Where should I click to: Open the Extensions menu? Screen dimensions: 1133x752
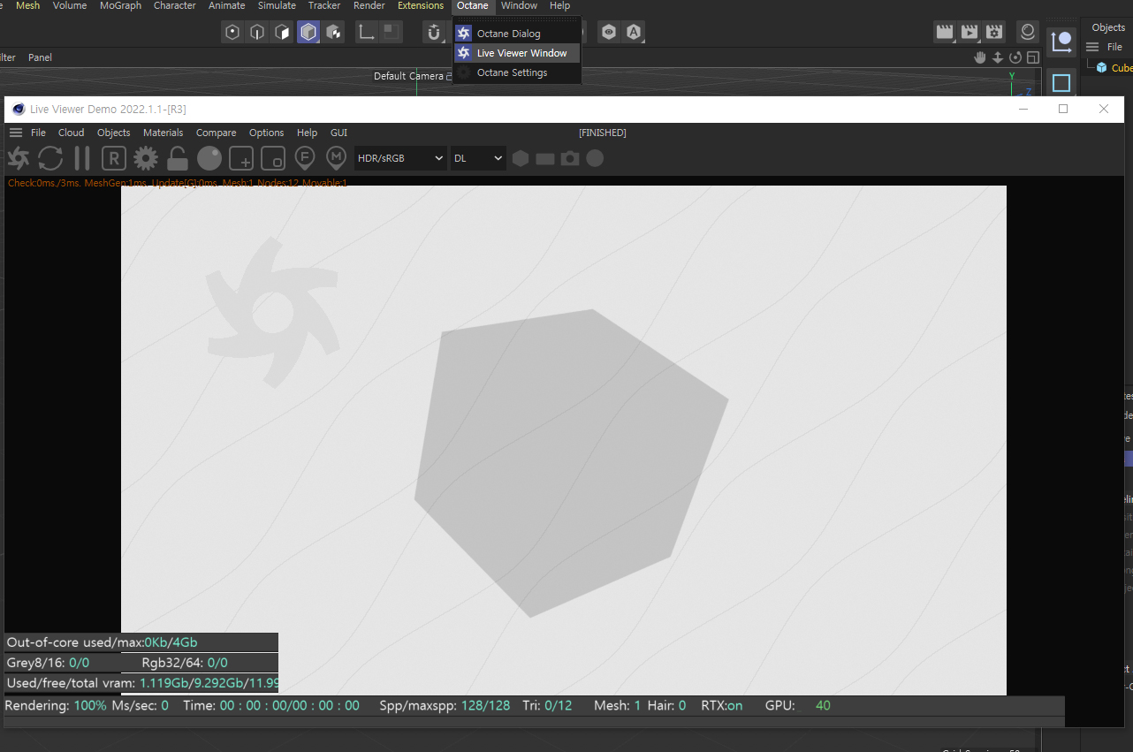(421, 5)
